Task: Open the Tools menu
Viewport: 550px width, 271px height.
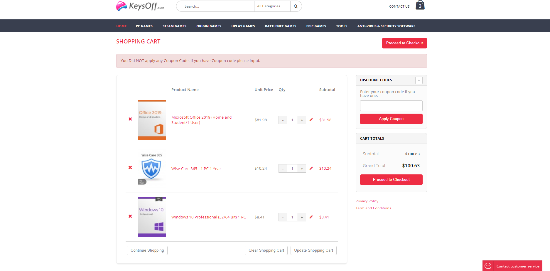Action: pyautogui.click(x=342, y=26)
